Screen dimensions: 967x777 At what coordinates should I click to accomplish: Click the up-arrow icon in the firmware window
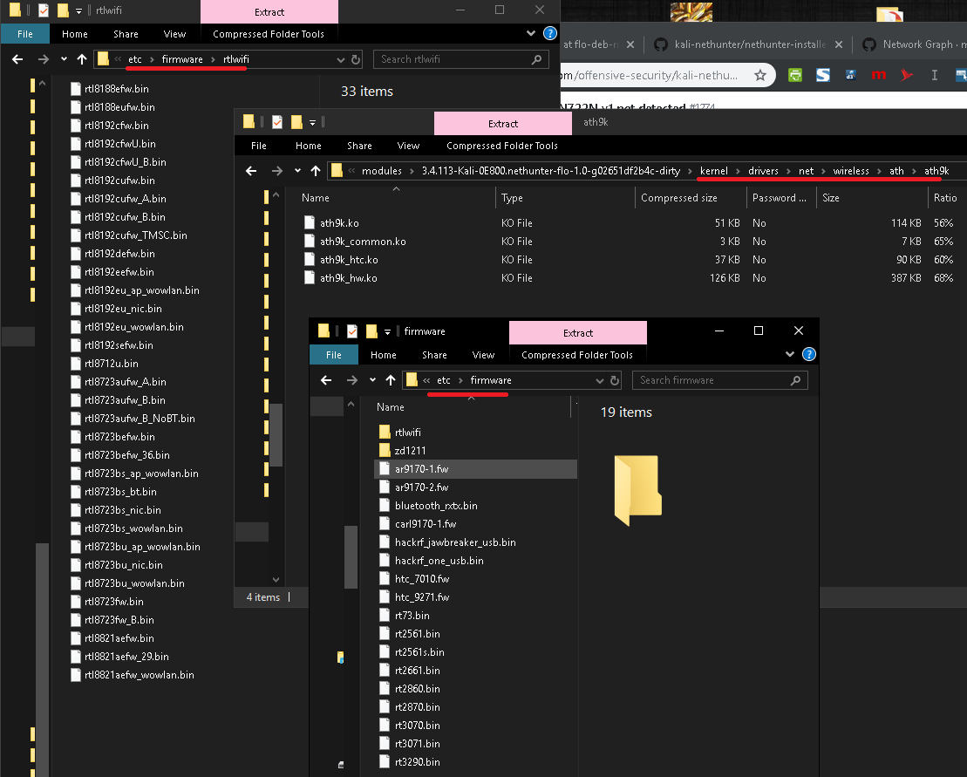(391, 380)
